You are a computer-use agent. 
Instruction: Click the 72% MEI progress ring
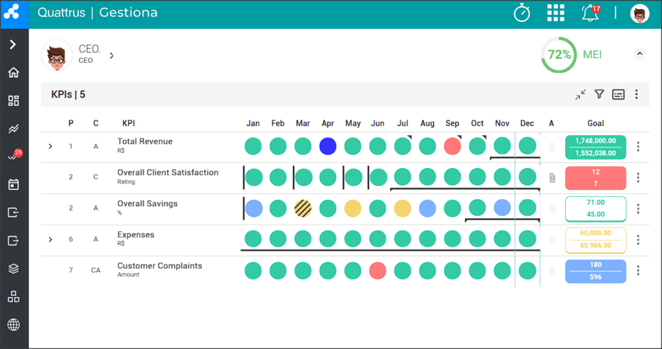[559, 55]
